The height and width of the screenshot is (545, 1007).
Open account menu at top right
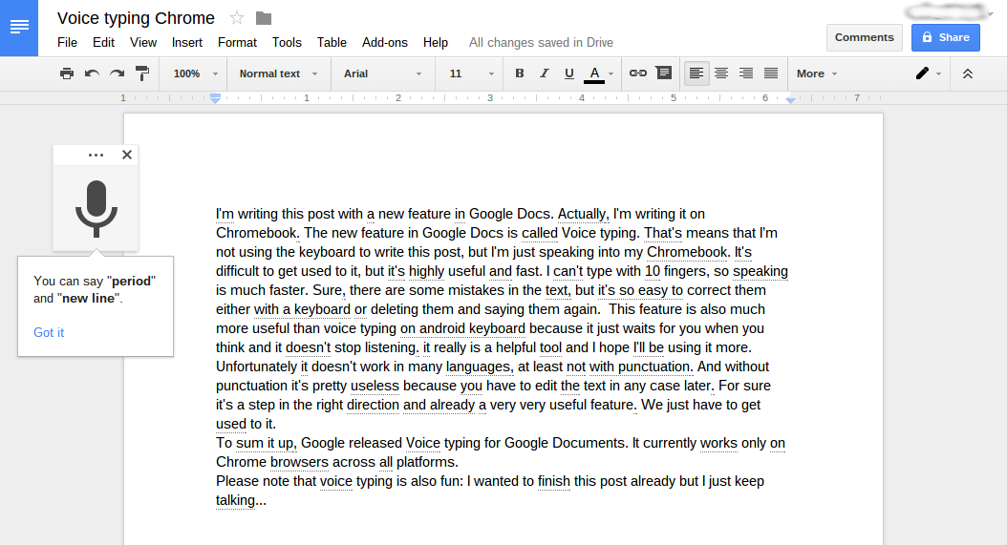[x=950, y=12]
